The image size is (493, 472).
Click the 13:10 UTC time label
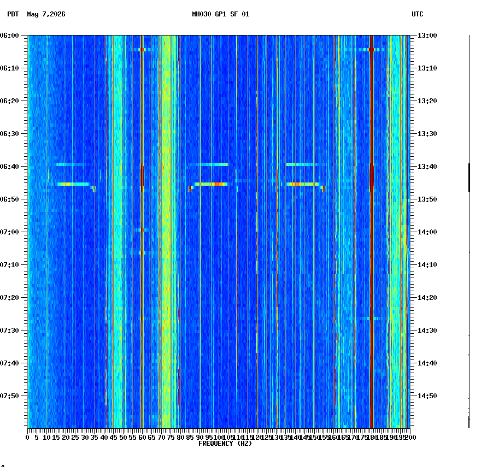427,68
